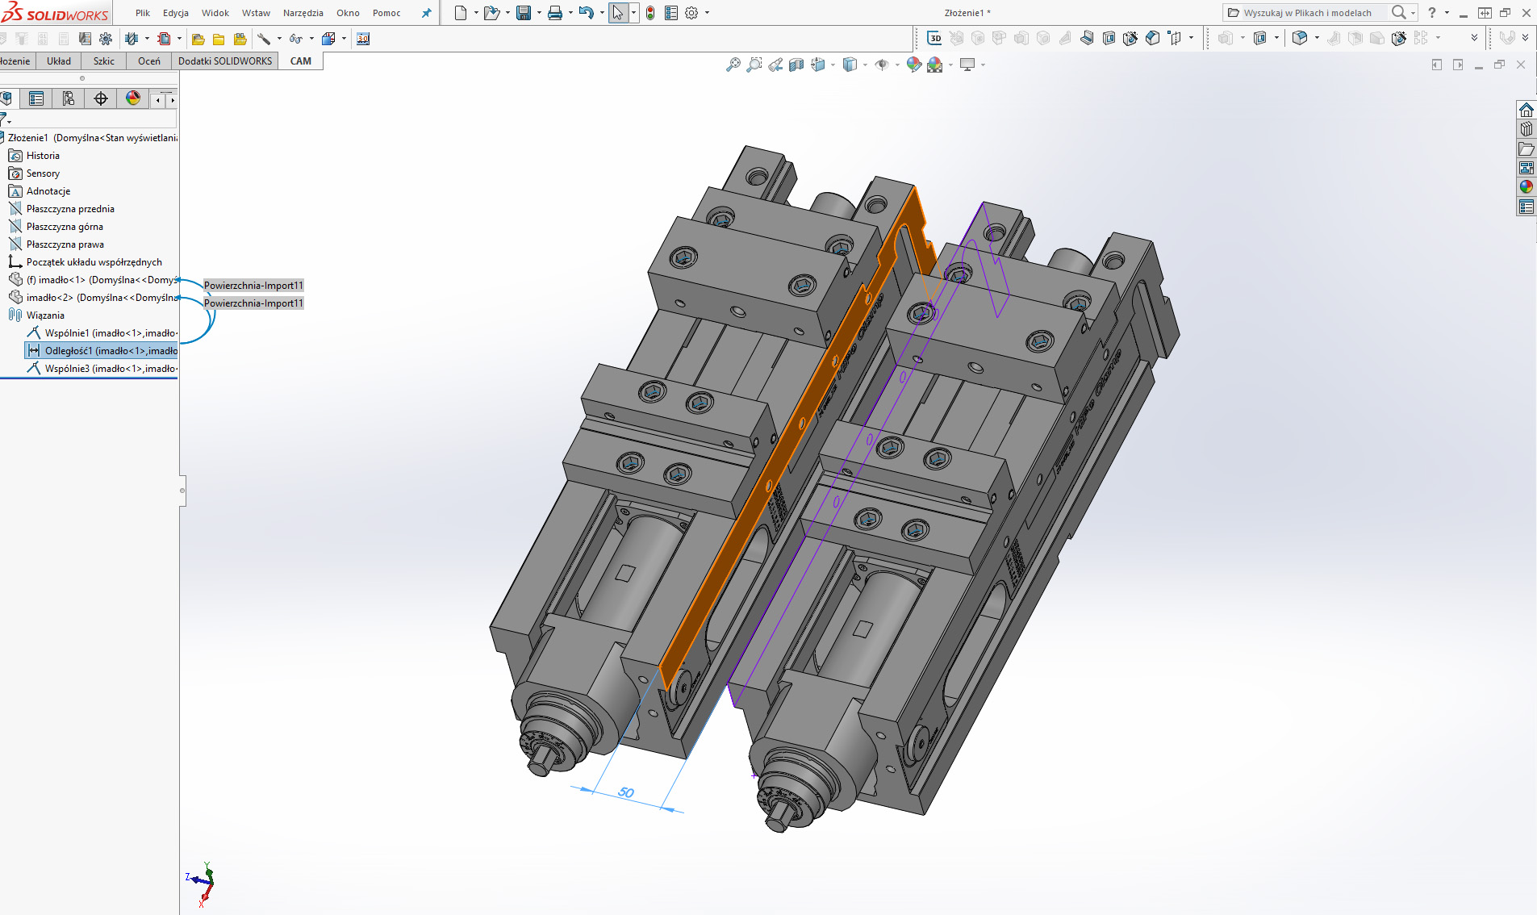The width and height of the screenshot is (1537, 915).
Task: Toggle the Hide/Show Items eye icon
Action: 882,65
